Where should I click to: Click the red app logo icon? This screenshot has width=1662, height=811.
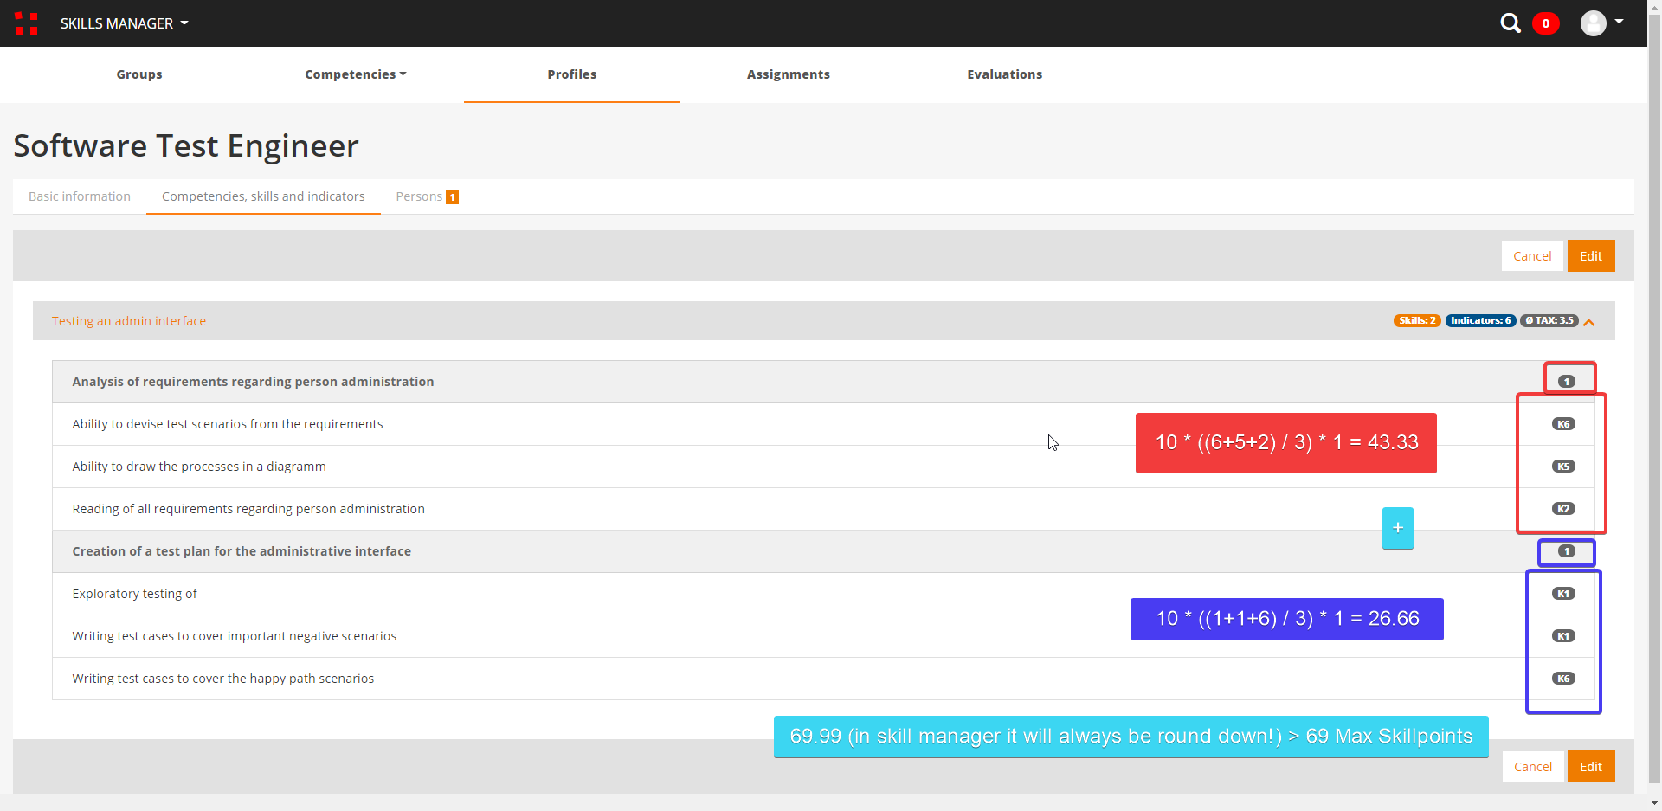tap(26, 23)
